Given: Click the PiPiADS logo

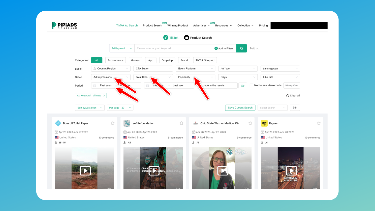Looking at the screenshot, I should (x=64, y=25).
